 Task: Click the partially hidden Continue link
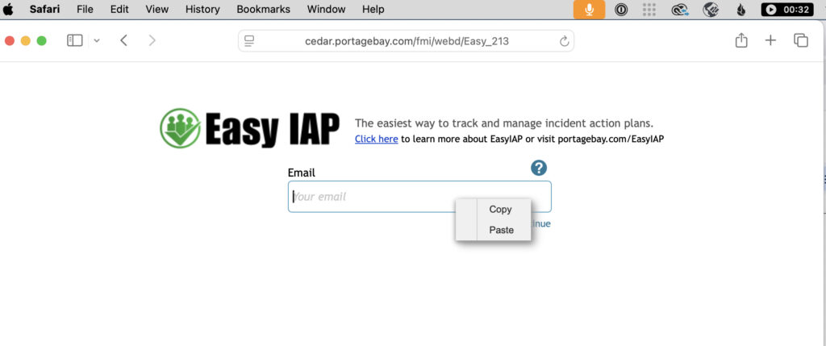coord(541,224)
